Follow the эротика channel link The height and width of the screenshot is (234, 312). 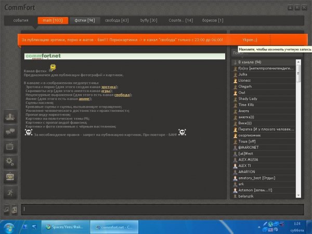click(x=109, y=87)
